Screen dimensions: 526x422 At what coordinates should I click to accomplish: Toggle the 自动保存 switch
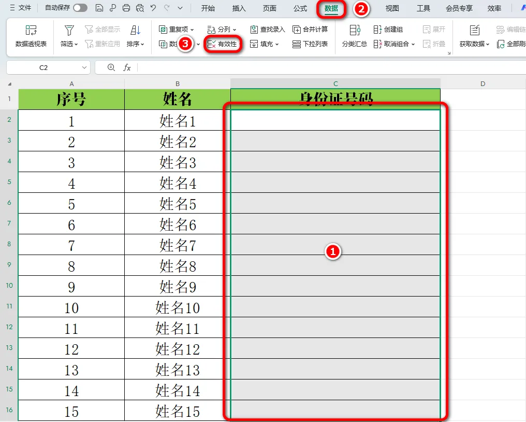click(80, 8)
